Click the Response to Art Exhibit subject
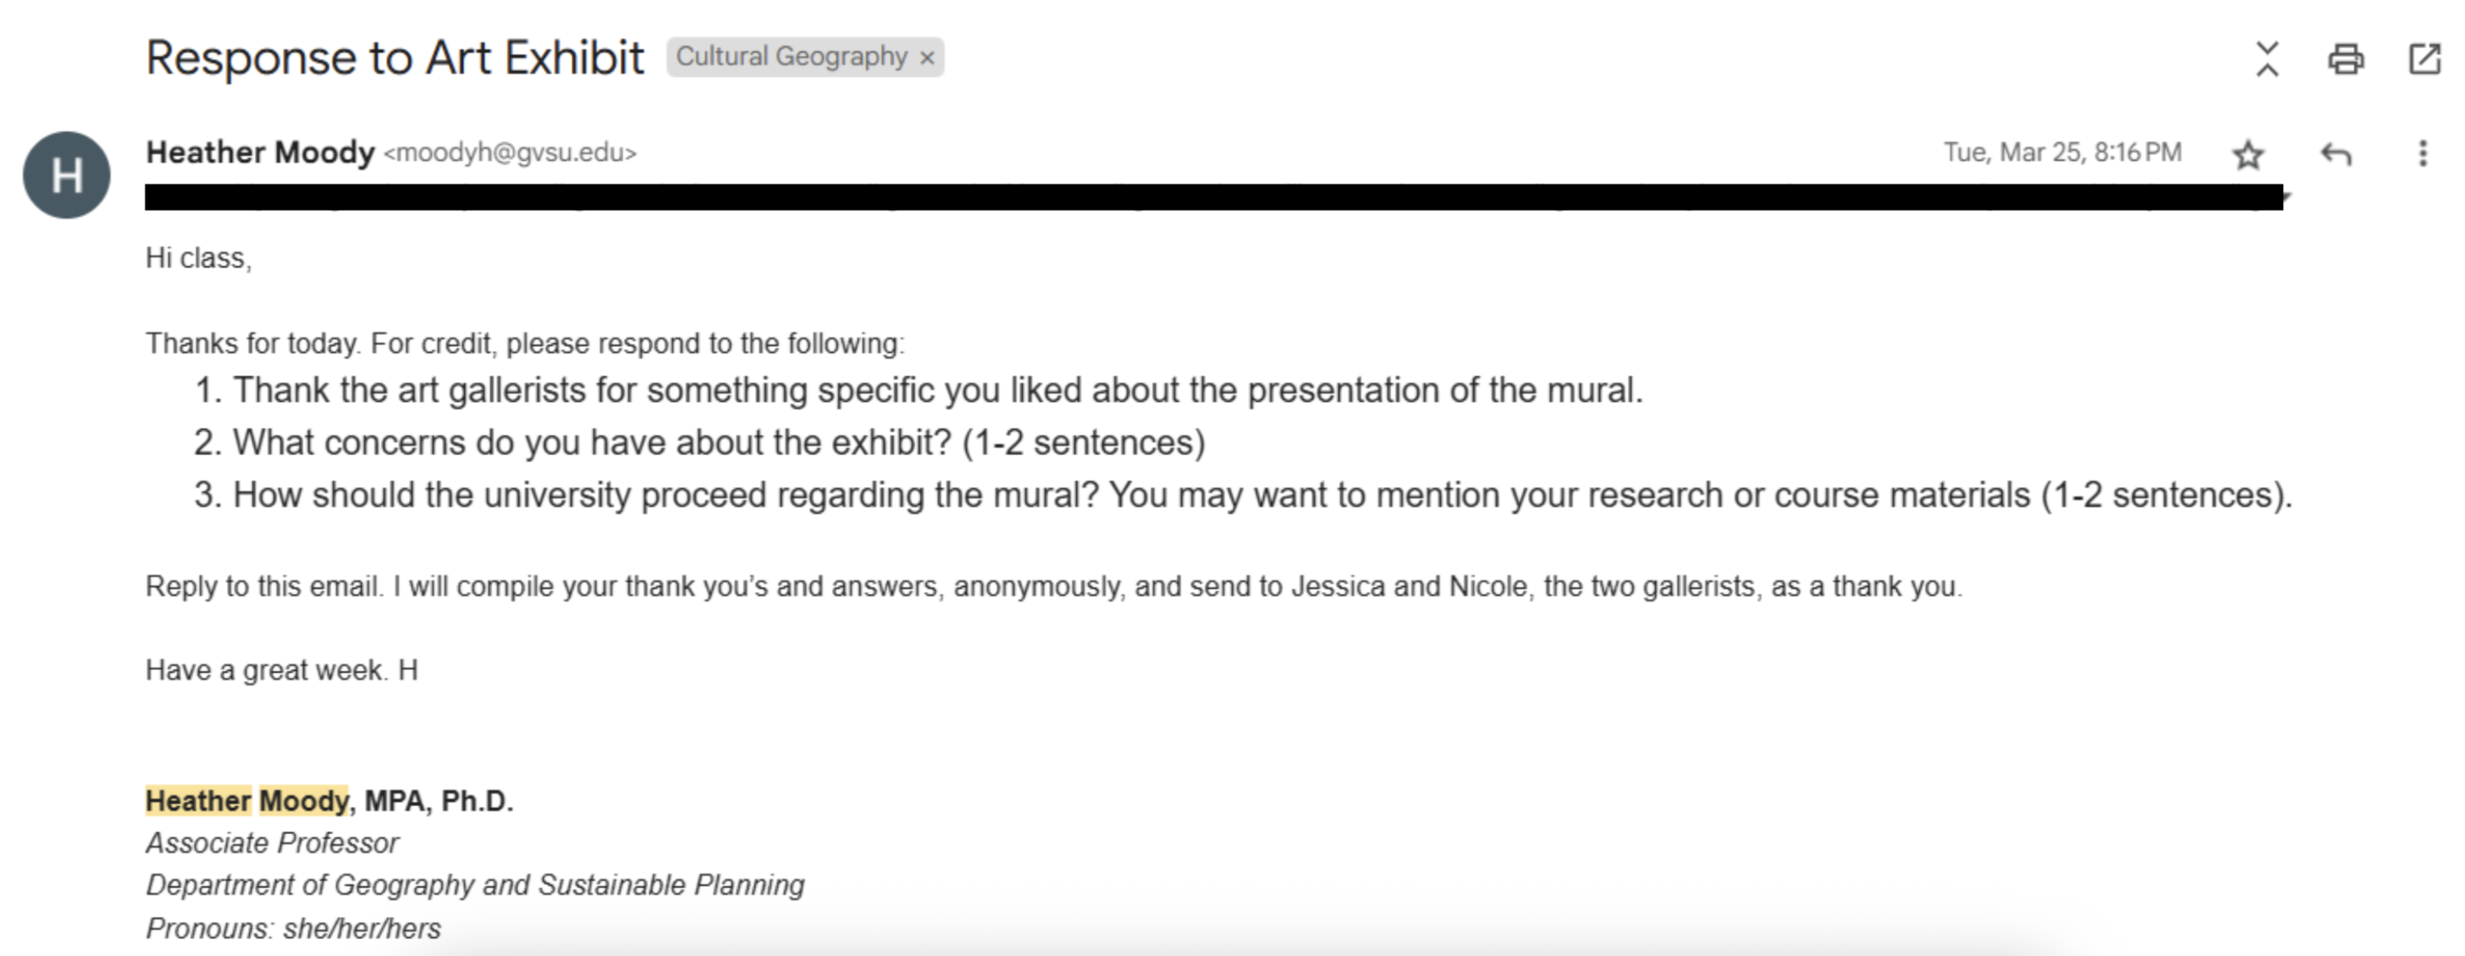 coord(394,58)
